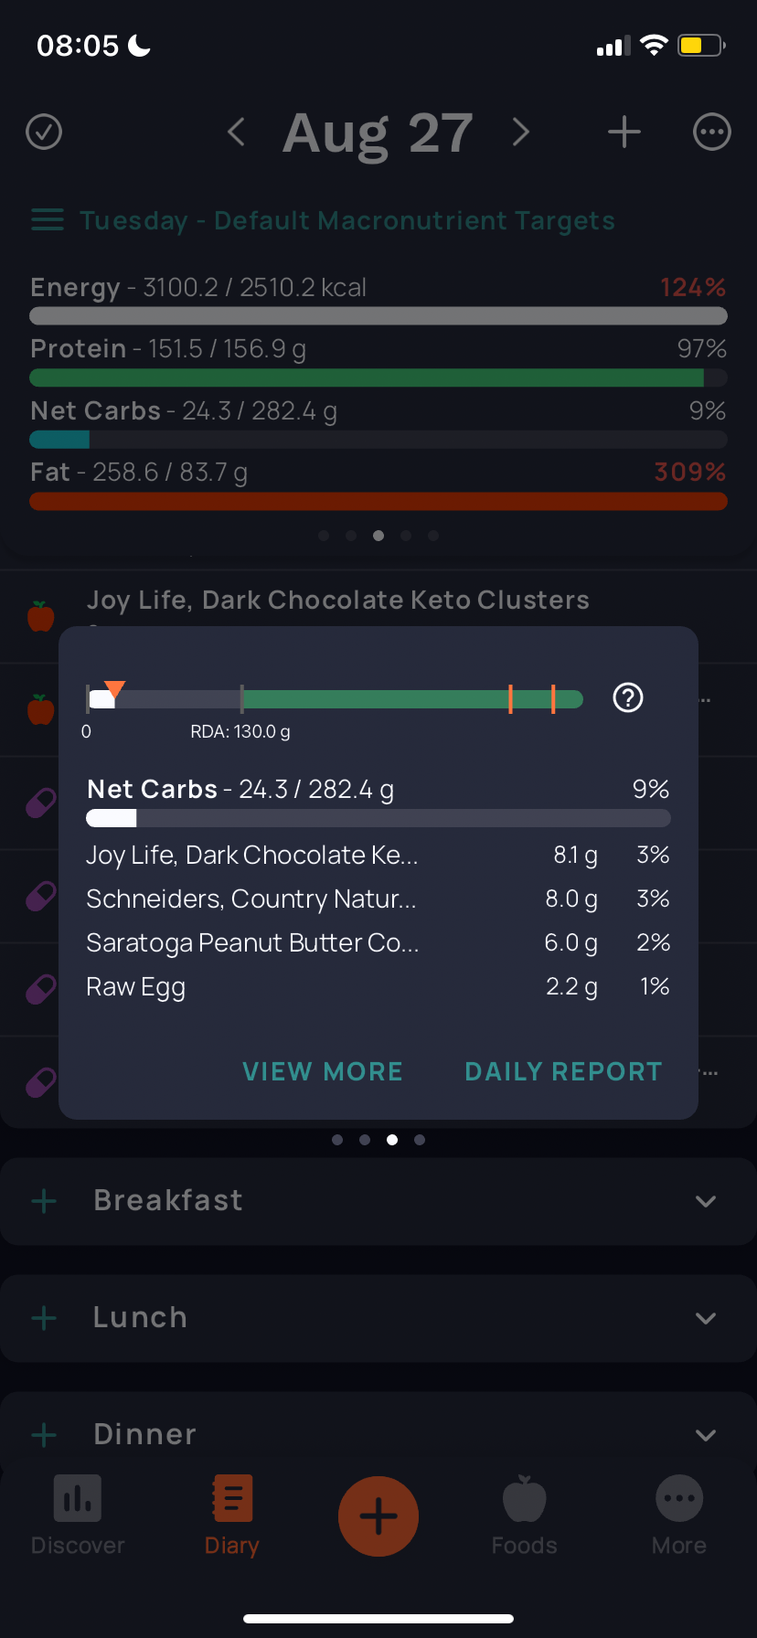Select the Raw Egg row
Image resolution: width=757 pixels, height=1638 pixels.
tap(378, 987)
